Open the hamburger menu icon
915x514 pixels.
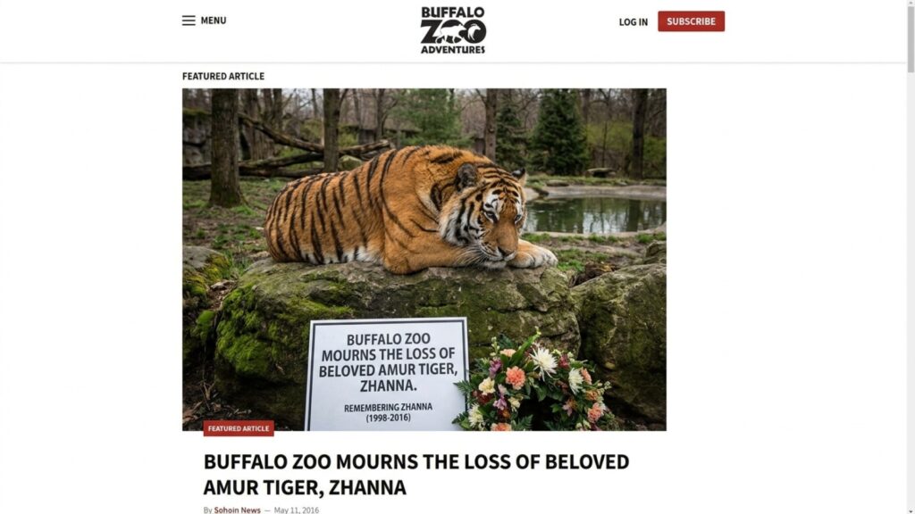click(189, 21)
